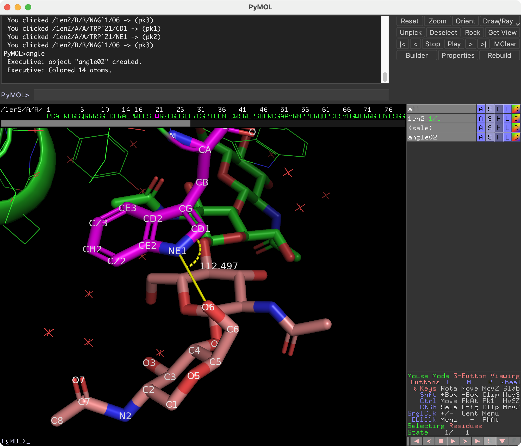The height and width of the screenshot is (446, 521).
Task: Click the skip-to-last-frame movie control icon
Action: click(477, 441)
